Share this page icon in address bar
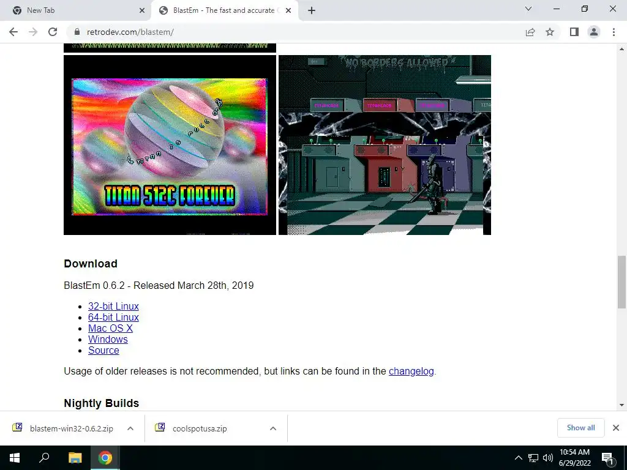The height and width of the screenshot is (470, 627). [530, 32]
